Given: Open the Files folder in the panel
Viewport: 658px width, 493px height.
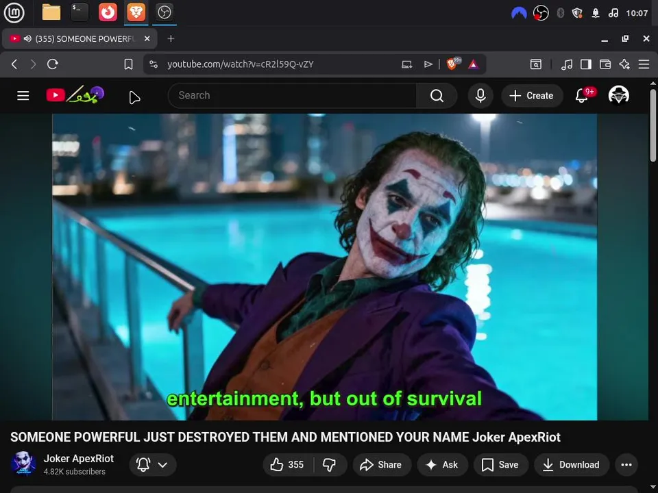Looking at the screenshot, I should click(x=51, y=12).
